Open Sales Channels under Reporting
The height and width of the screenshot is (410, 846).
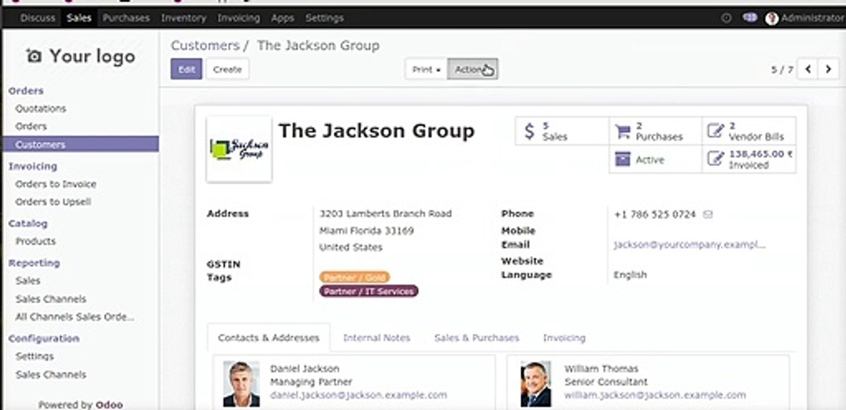51,299
